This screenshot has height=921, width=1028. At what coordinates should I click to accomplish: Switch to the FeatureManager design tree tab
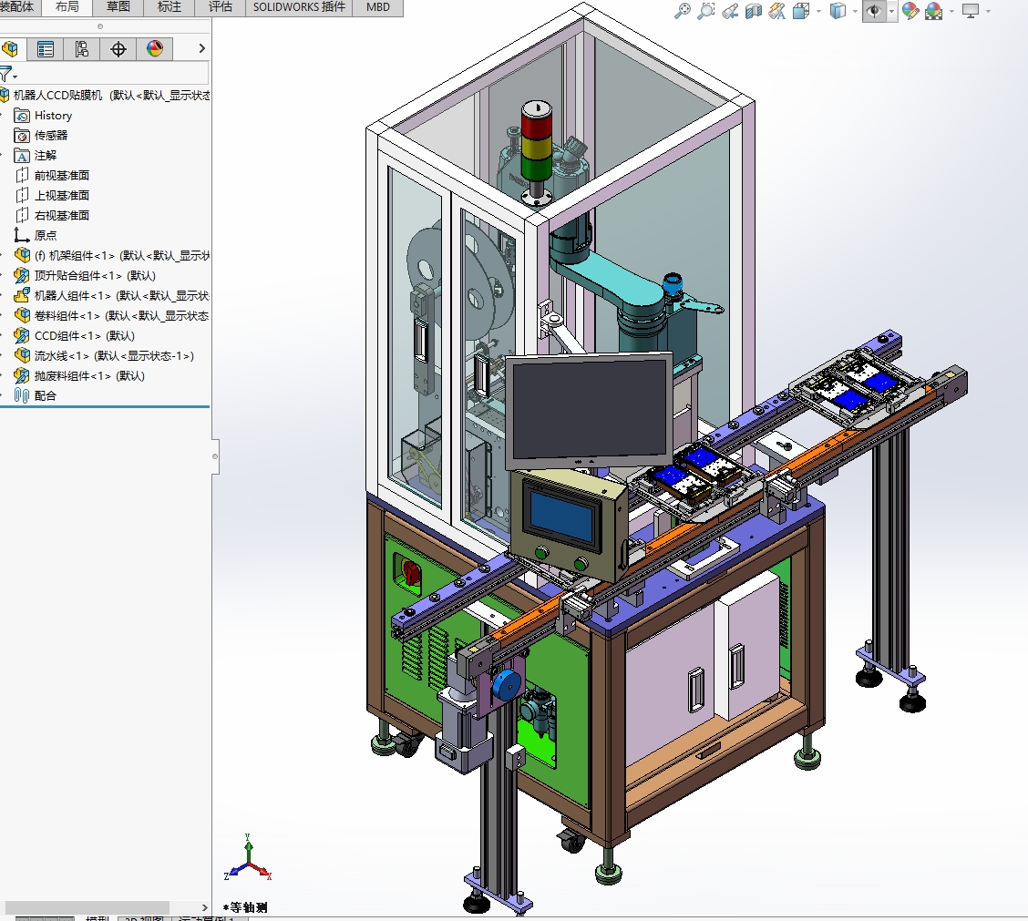point(10,48)
